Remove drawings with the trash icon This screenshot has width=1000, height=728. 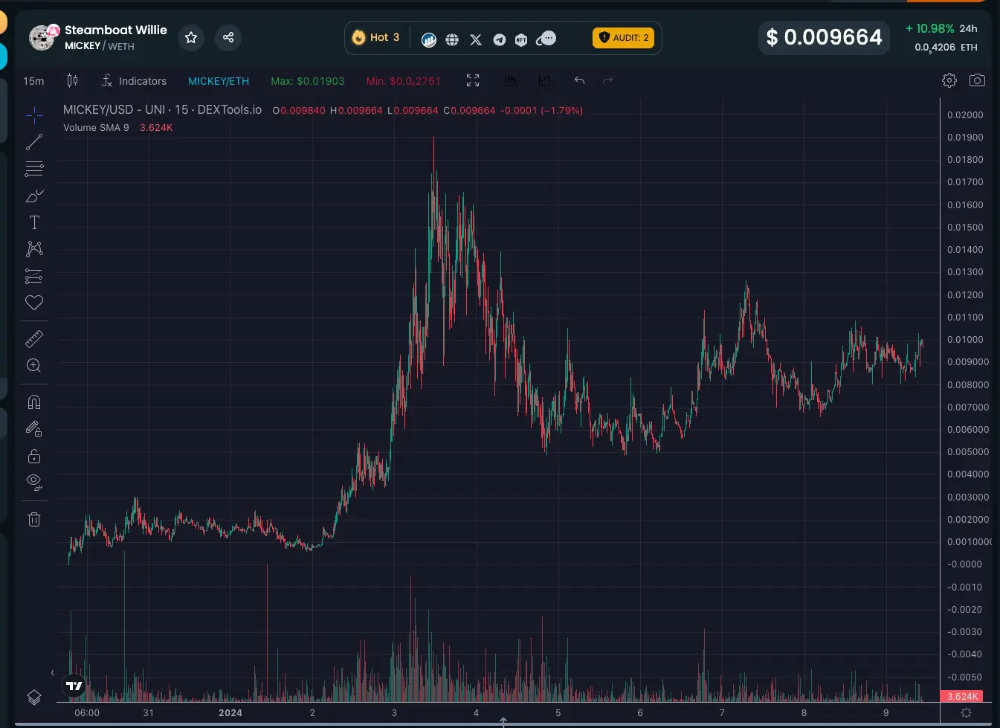click(x=34, y=519)
